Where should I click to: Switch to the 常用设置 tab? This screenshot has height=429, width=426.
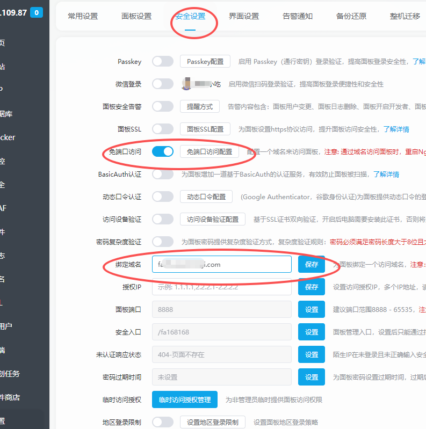83,16
